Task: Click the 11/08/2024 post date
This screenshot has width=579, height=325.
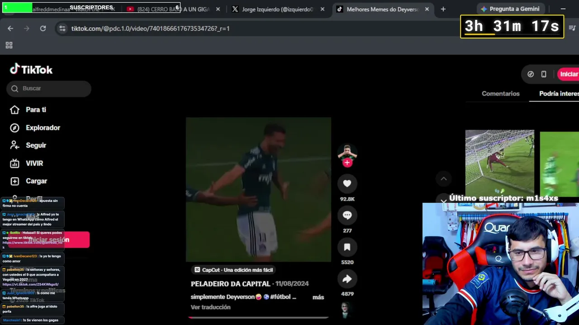Action: click(292, 284)
